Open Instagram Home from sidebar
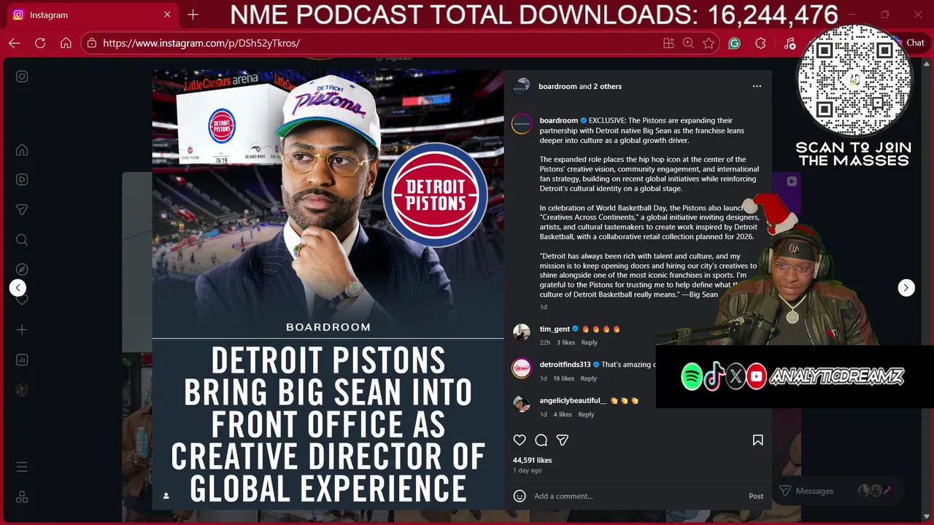The height and width of the screenshot is (525, 934). pos(22,150)
